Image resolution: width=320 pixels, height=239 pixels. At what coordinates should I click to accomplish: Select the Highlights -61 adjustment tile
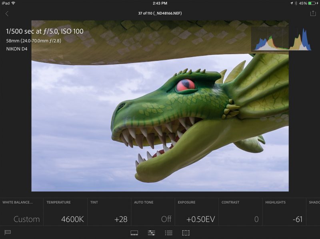pos(284,212)
